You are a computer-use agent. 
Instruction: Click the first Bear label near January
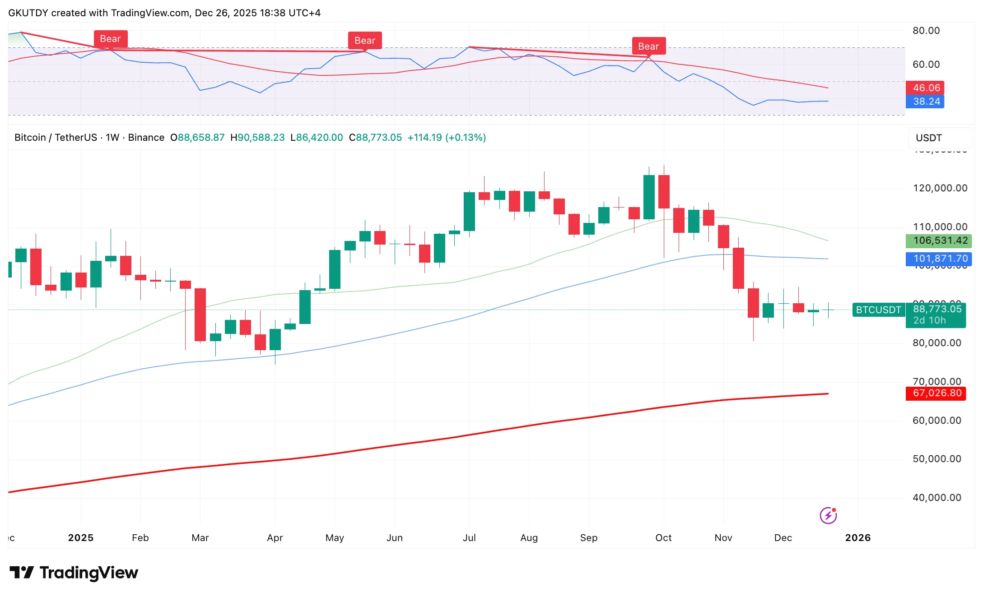[110, 39]
